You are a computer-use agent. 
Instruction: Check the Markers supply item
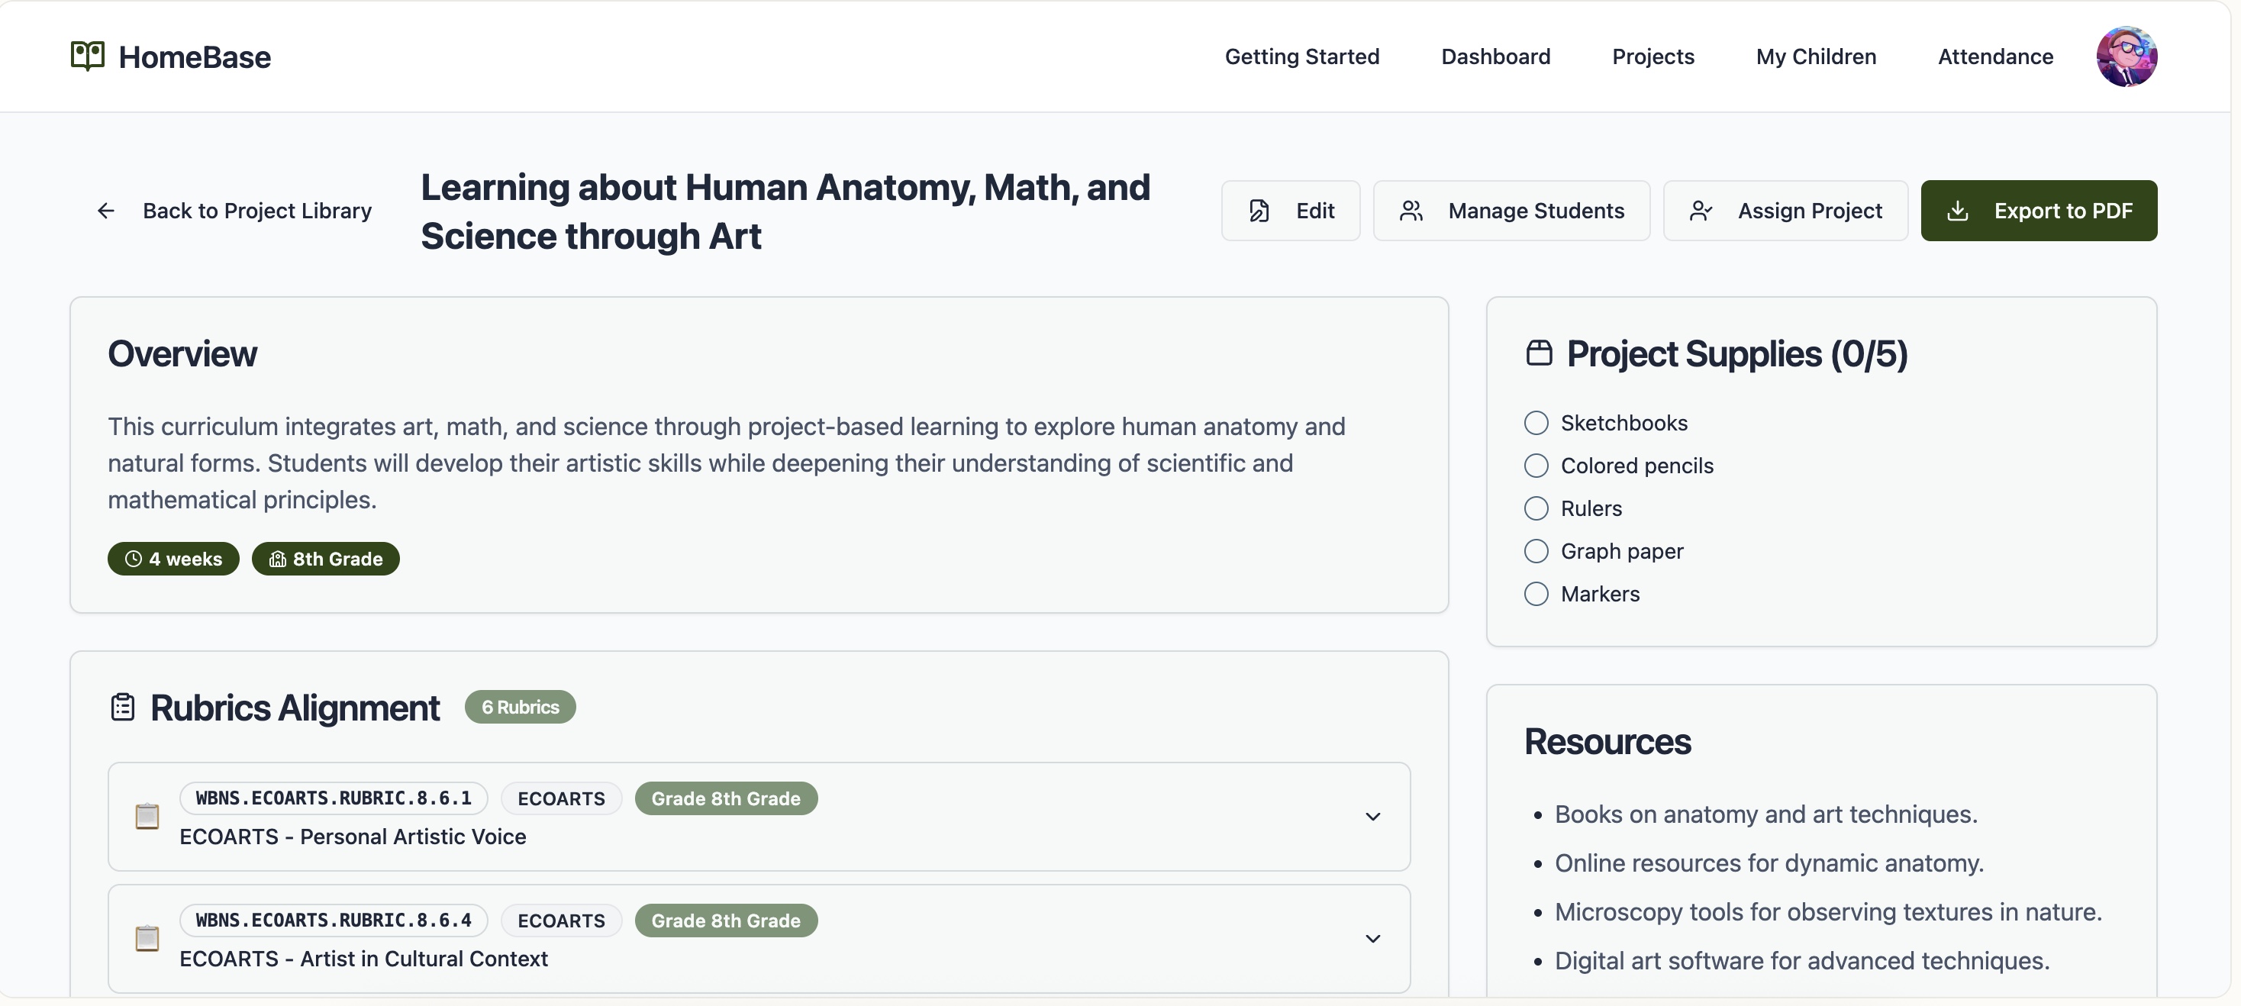(x=1536, y=594)
